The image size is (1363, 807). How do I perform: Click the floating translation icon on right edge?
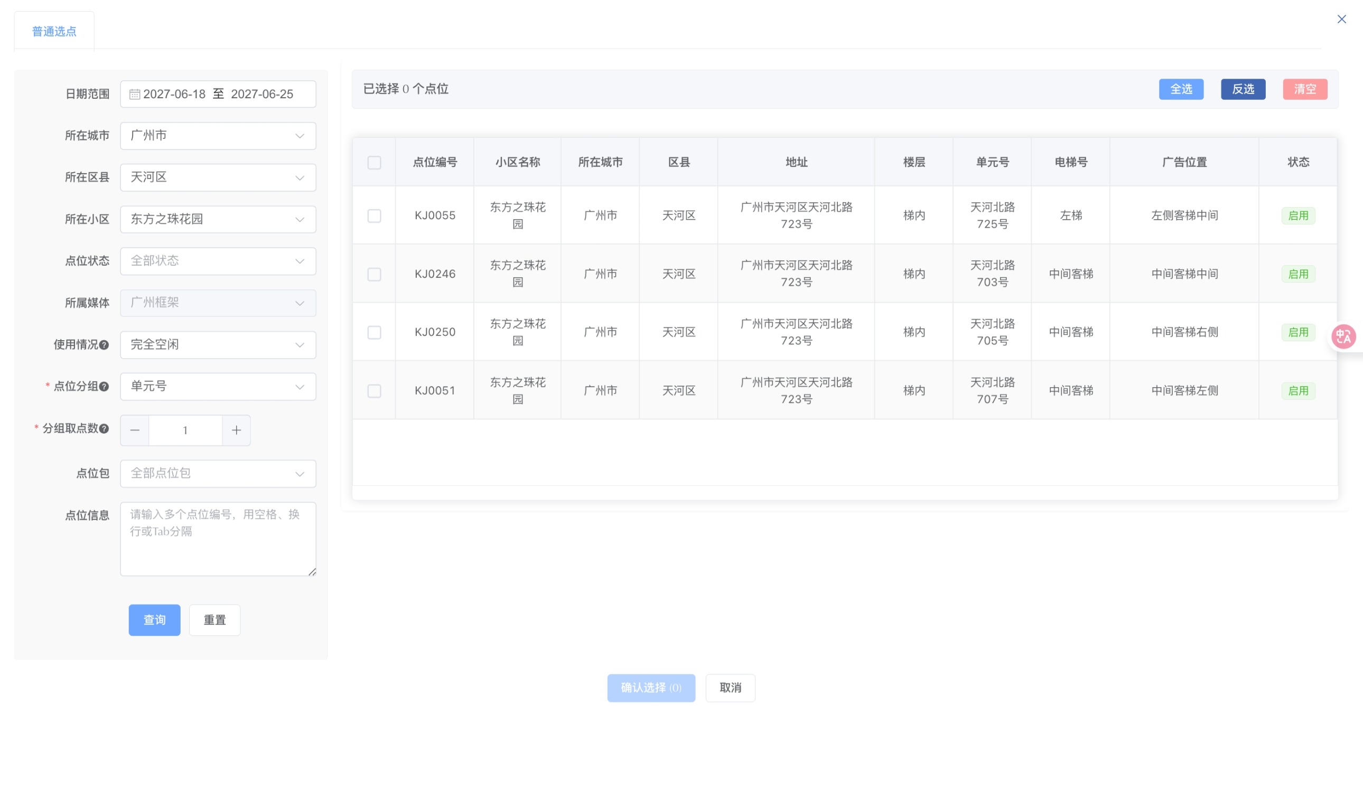[1343, 336]
